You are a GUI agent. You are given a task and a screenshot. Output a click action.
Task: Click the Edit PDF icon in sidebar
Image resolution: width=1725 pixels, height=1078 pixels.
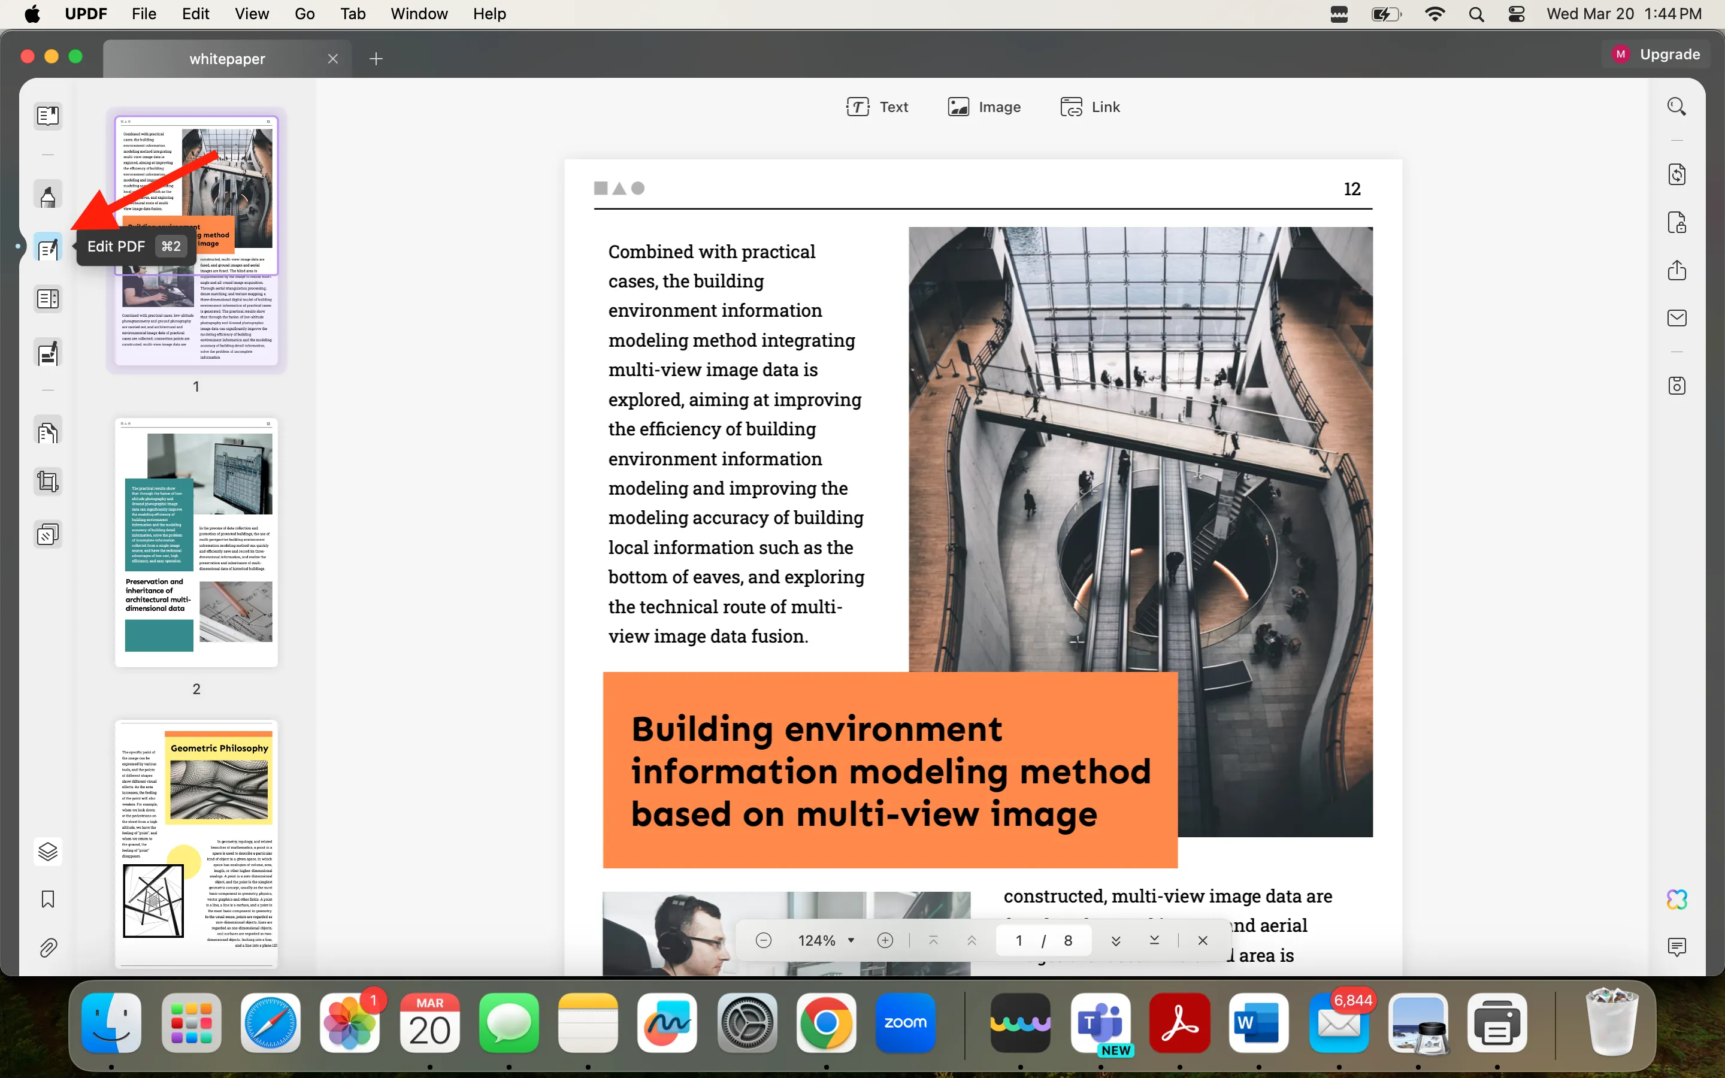47,246
